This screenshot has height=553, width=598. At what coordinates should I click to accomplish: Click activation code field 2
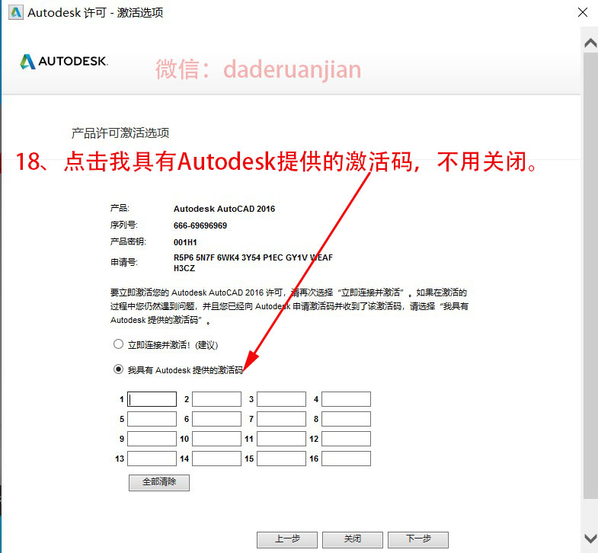216,399
